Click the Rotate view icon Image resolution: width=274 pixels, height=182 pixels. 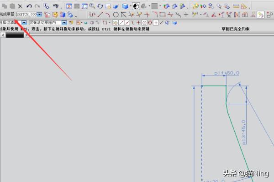point(100,6)
